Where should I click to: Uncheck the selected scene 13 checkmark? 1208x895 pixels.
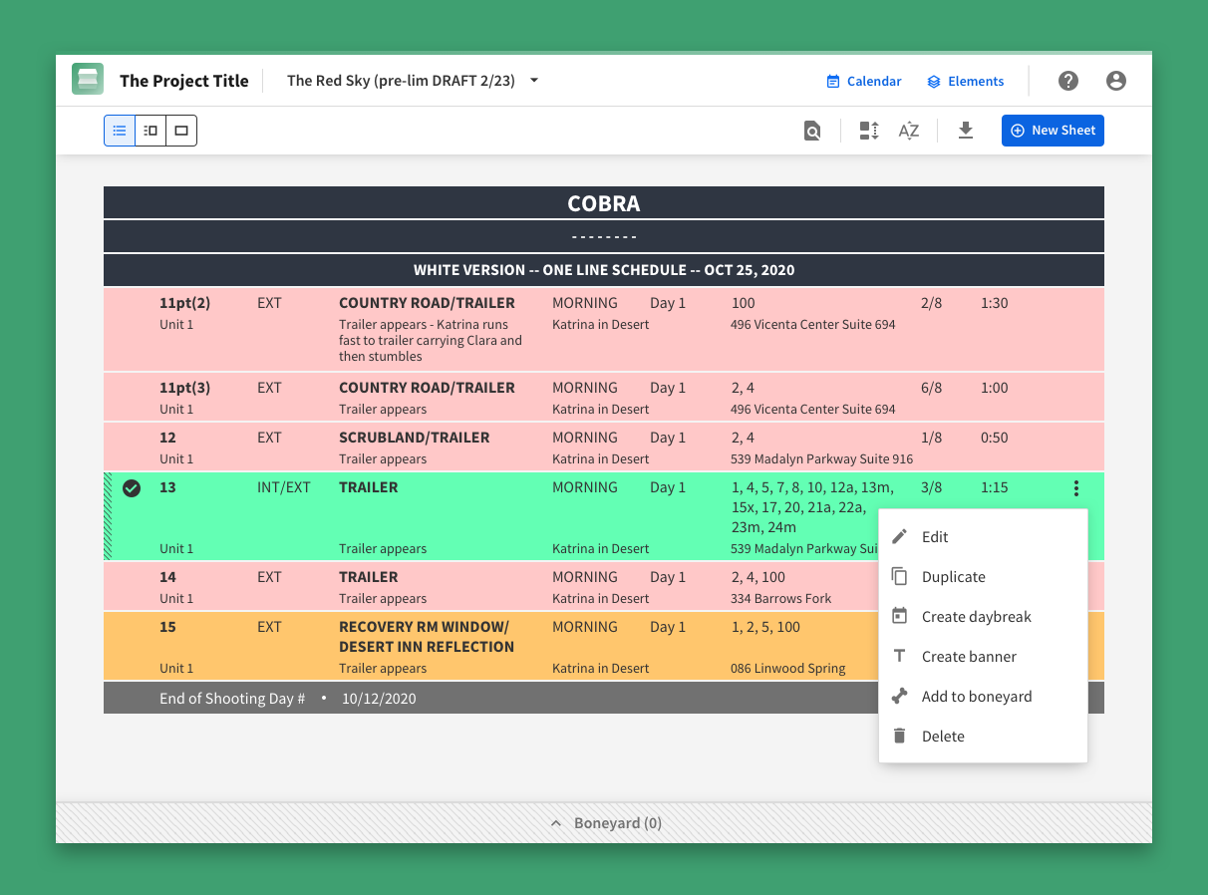[132, 488]
